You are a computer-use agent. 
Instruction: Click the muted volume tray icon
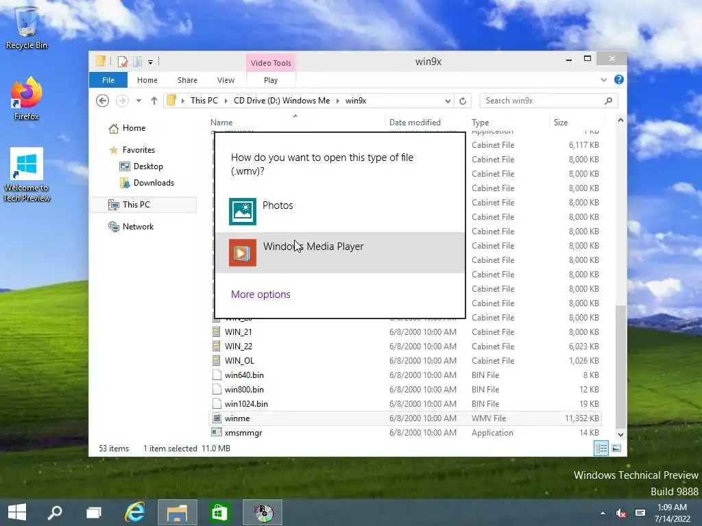(x=621, y=513)
